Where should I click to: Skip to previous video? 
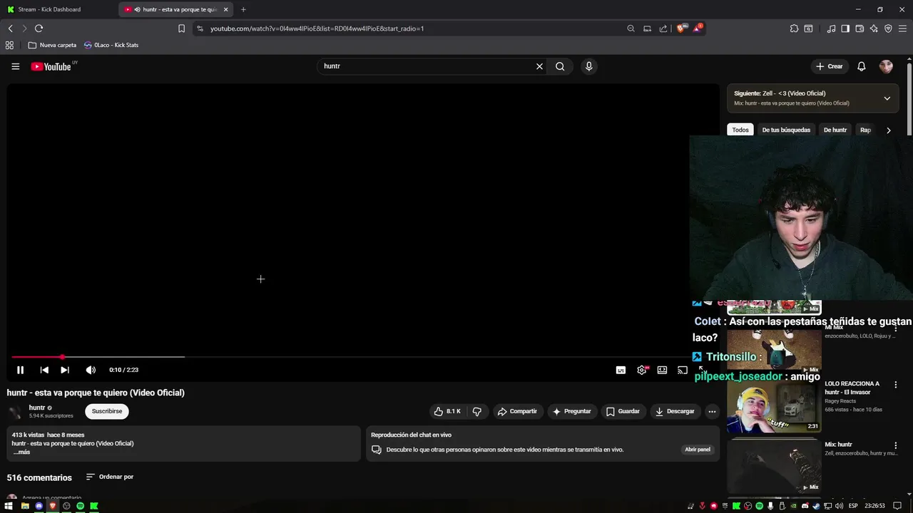click(x=44, y=370)
